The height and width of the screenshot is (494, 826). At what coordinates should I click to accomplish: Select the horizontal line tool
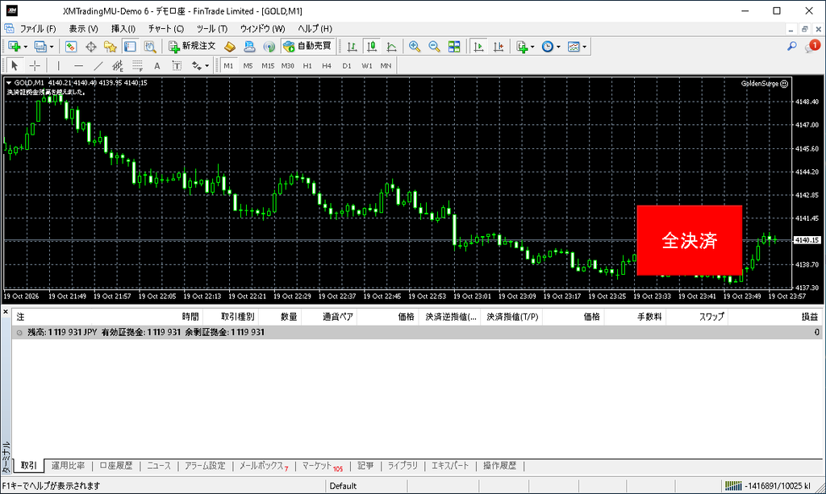pos(78,66)
